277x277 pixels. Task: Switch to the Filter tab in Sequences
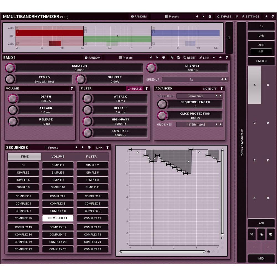click(91, 157)
